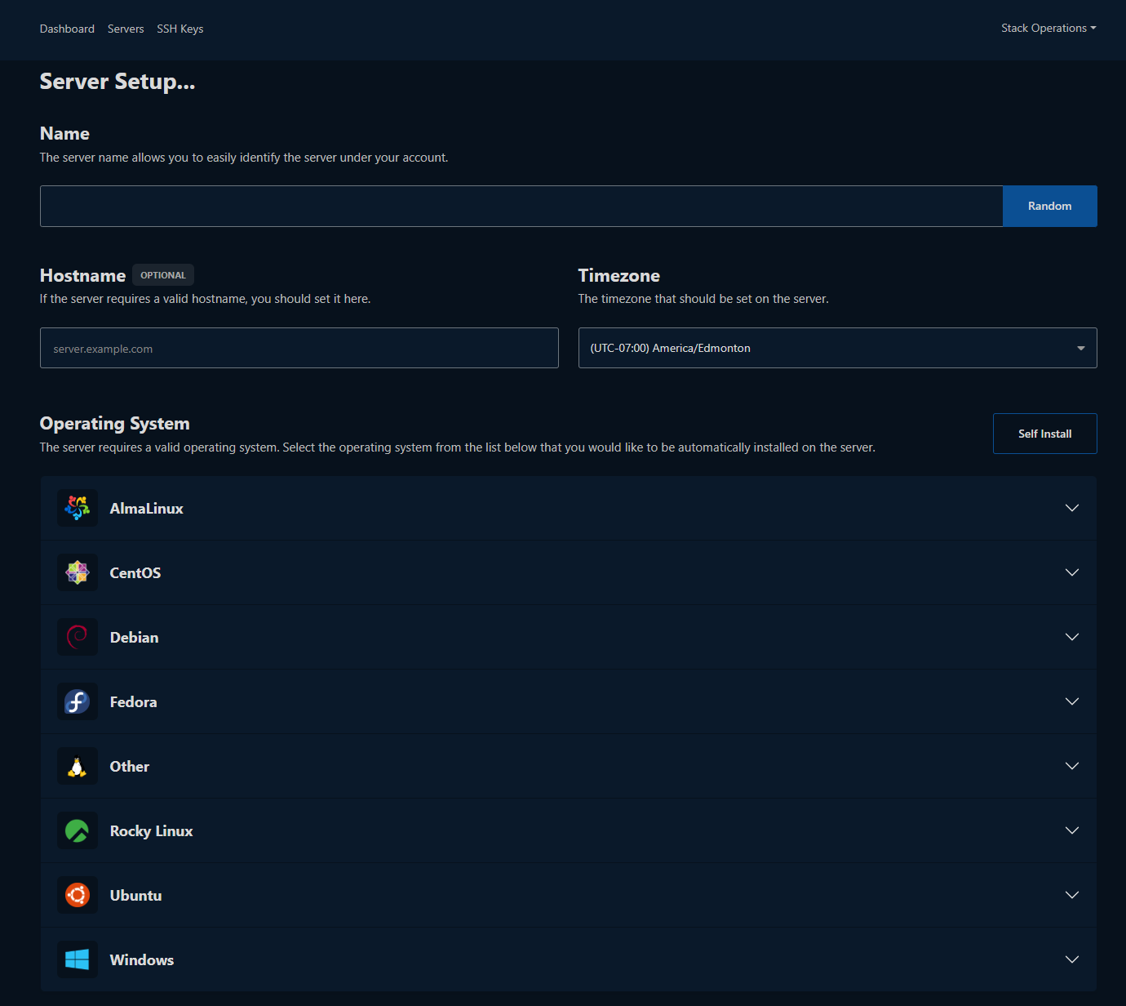
Task: Open the SSH Keys page
Action: pyautogui.click(x=180, y=29)
